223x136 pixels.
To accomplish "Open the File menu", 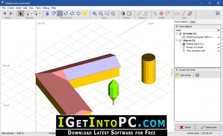I will pos(4,8).
